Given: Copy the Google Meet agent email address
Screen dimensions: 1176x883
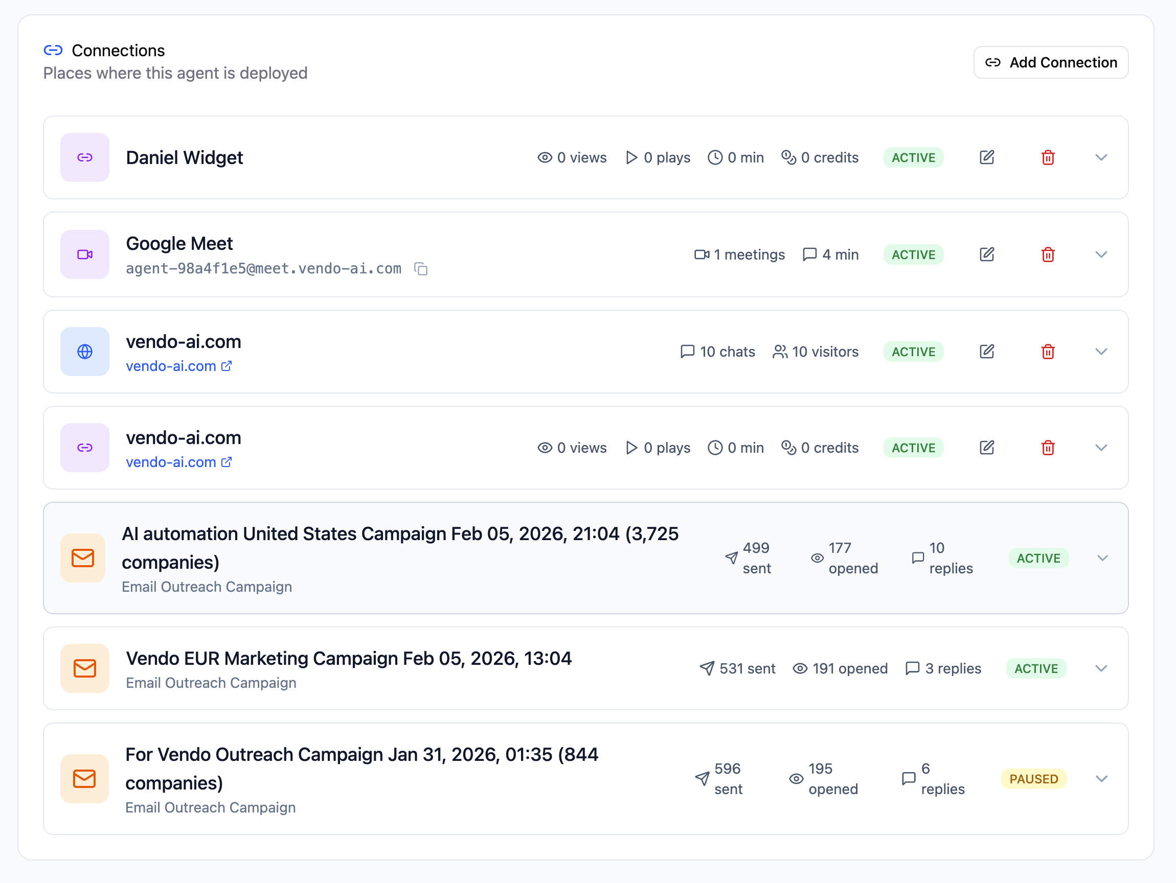Looking at the screenshot, I should (421, 269).
